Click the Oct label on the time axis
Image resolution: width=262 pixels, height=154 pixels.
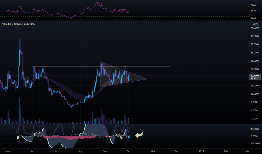click(x=129, y=151)
